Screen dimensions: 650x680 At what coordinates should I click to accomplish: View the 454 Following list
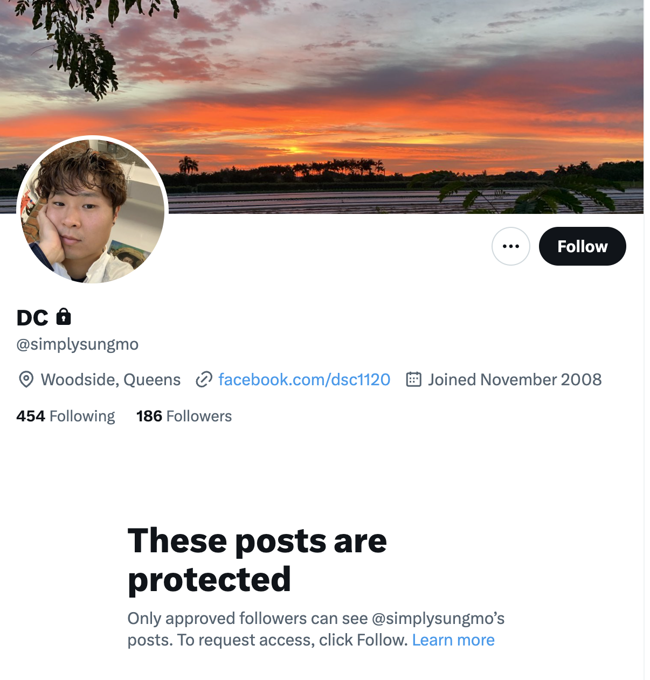[x=66, y=416]
